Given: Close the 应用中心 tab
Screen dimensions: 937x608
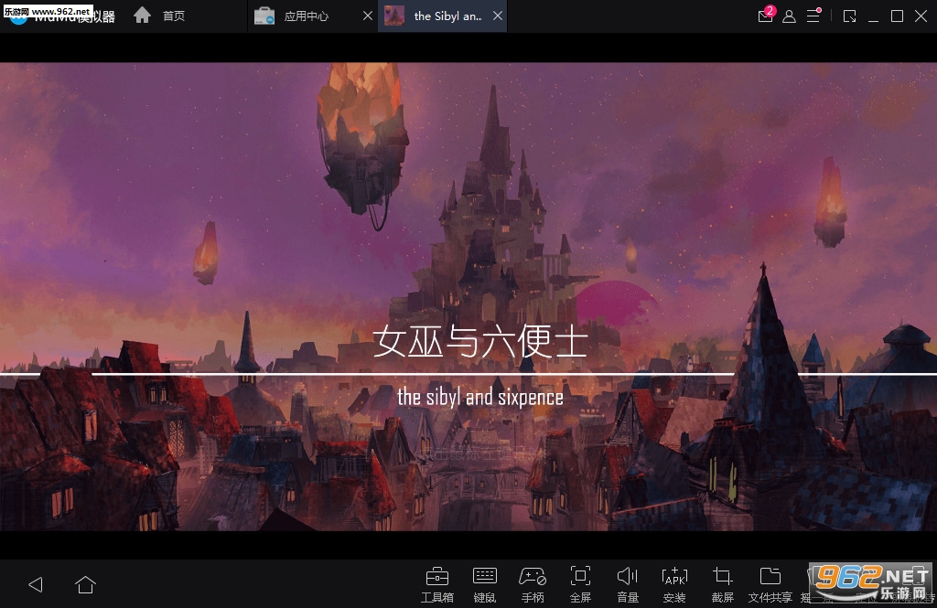Looking at the screenshot, I should [x=368, y=16].
